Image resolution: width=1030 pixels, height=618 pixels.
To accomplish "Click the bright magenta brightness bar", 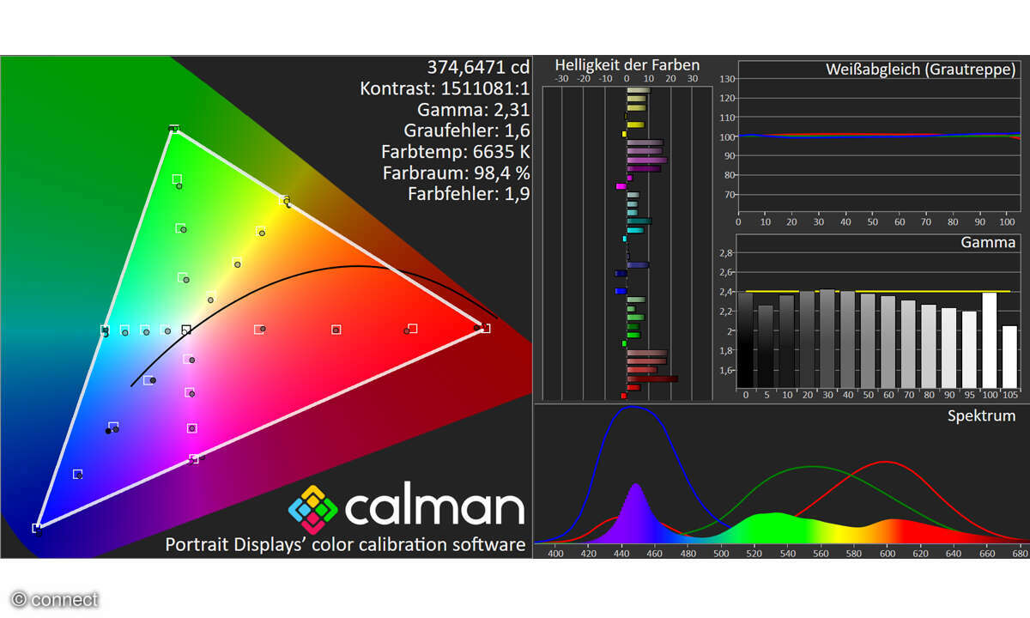I will [621, 186].
